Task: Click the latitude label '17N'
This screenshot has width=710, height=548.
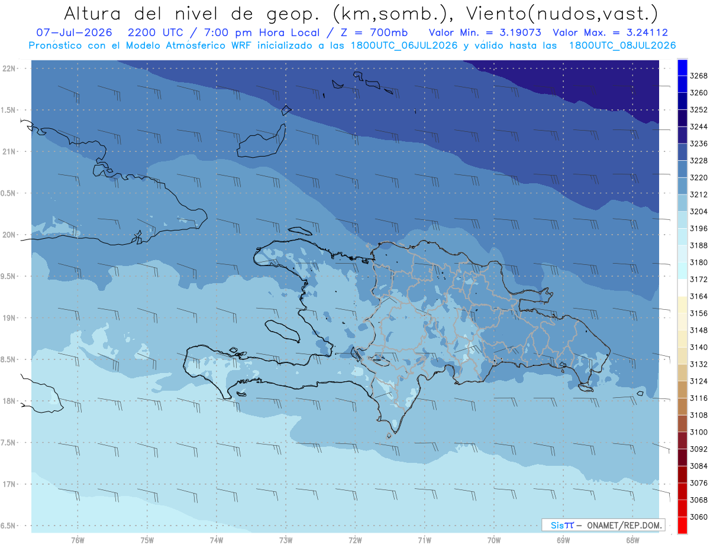Action: [9, 484]
